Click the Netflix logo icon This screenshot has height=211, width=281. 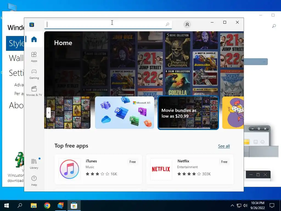(161, 169)
